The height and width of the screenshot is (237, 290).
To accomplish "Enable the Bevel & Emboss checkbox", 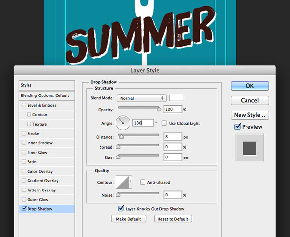I will pyautogui.click(x=24, y=105).
